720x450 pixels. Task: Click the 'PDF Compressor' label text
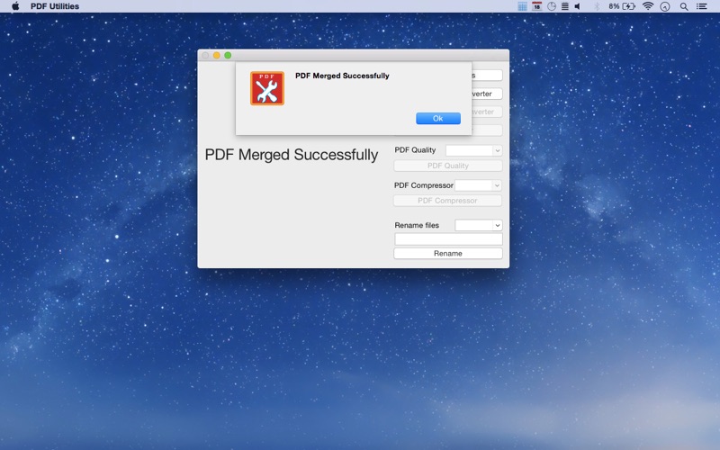(424, 185)
